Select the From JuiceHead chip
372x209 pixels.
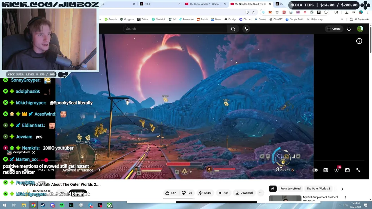(x=290, y=189)
